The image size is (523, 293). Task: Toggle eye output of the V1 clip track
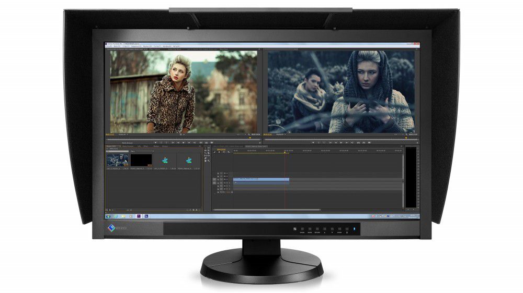pos(227,179)
